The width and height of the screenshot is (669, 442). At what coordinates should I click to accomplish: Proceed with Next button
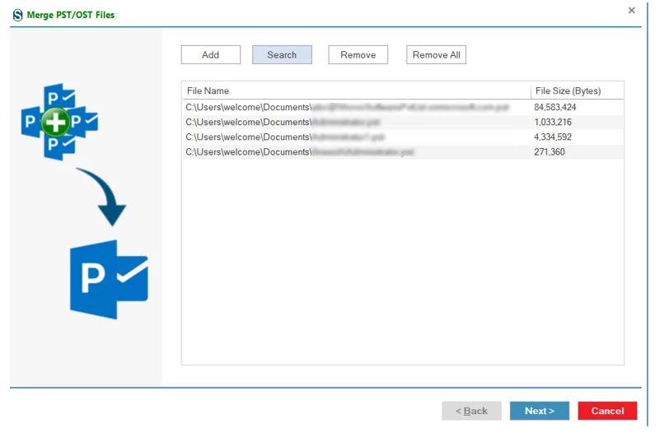click(540, 411)
